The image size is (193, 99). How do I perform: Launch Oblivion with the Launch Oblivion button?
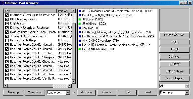(x=174, y=35)
